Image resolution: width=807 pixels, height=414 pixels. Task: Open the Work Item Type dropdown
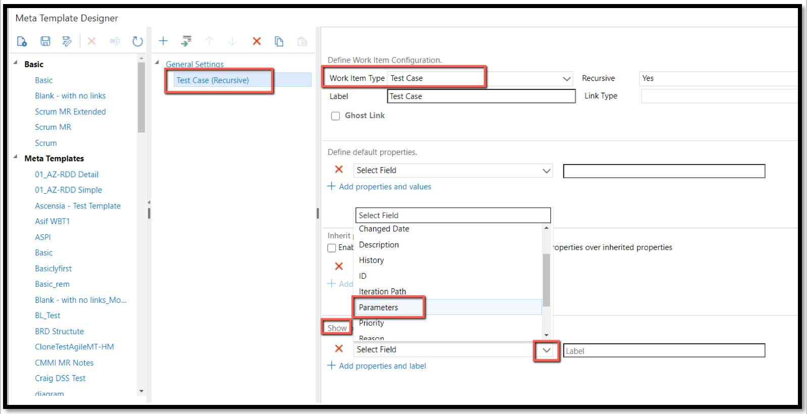(567, 79)
